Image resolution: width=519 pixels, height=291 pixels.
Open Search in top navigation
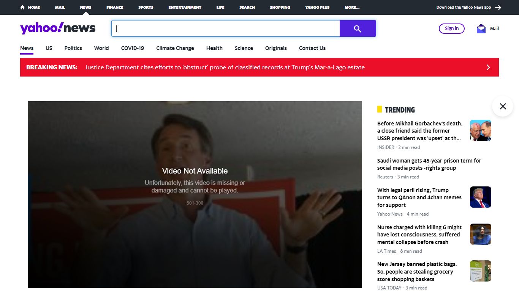point(247,7)
